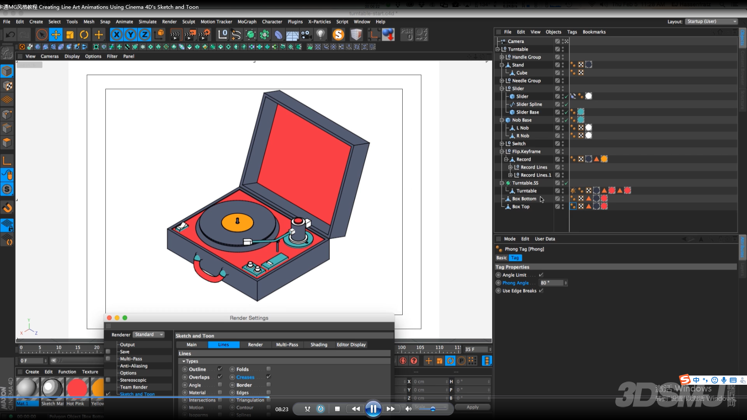Toggle the Z axis lock
This screenshot has width=747, height=420.
point(144,34)
